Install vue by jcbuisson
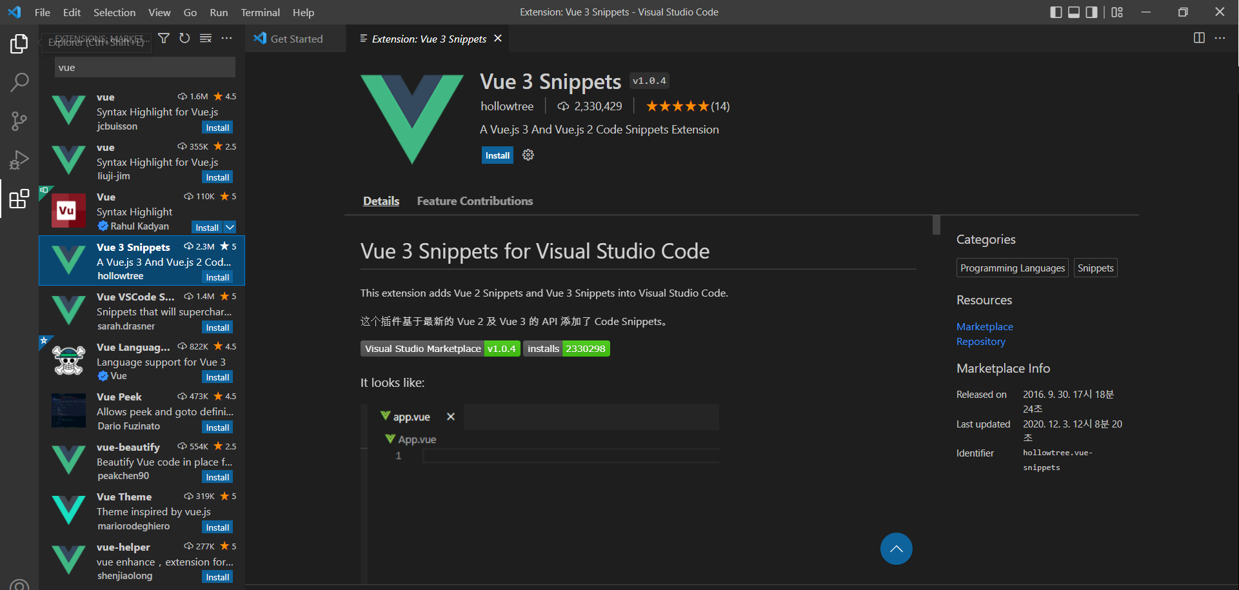This screenshot has width=1239, height=590. [217, 128]
